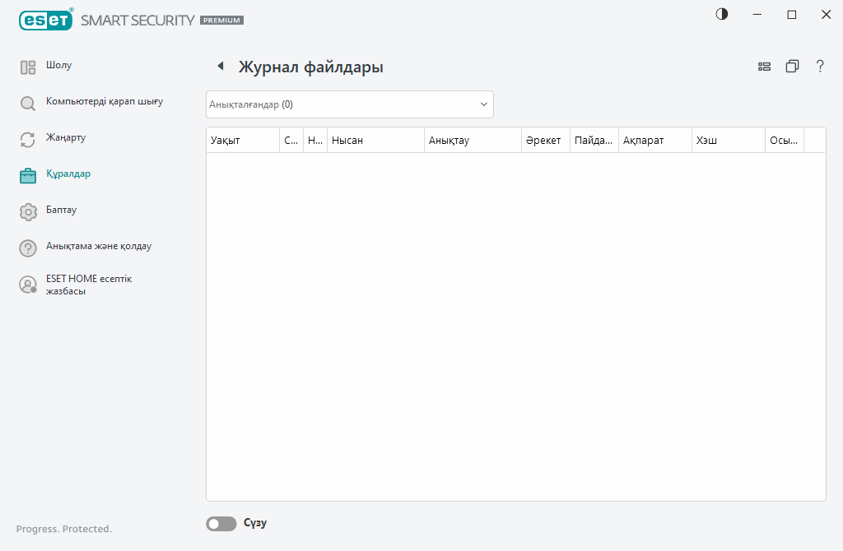Expand the log selector chevron
This screenshot has height=551, width=843.
click(x=483, y=104)
